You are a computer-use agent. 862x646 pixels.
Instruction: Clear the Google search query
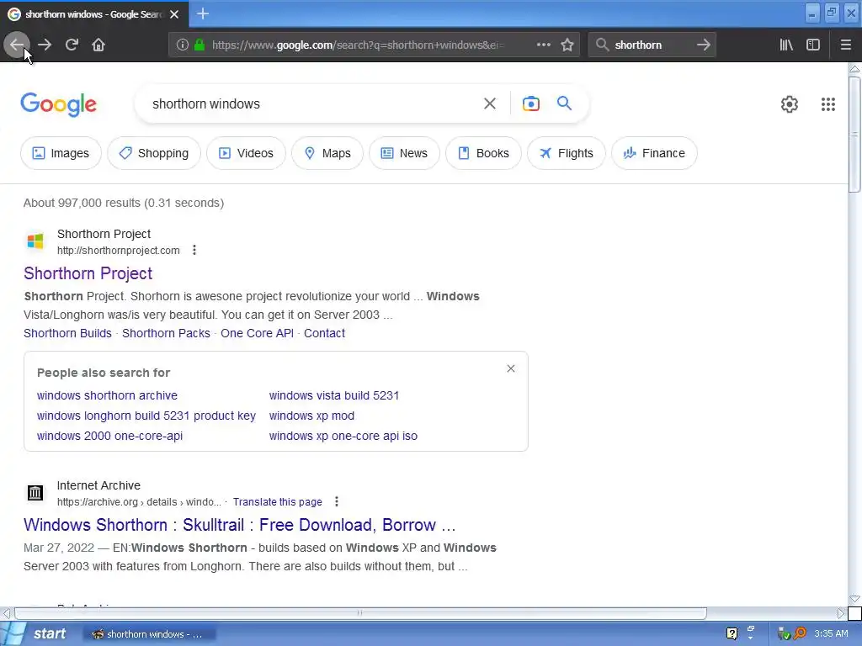pyautogui.click(x=490, y=103)
